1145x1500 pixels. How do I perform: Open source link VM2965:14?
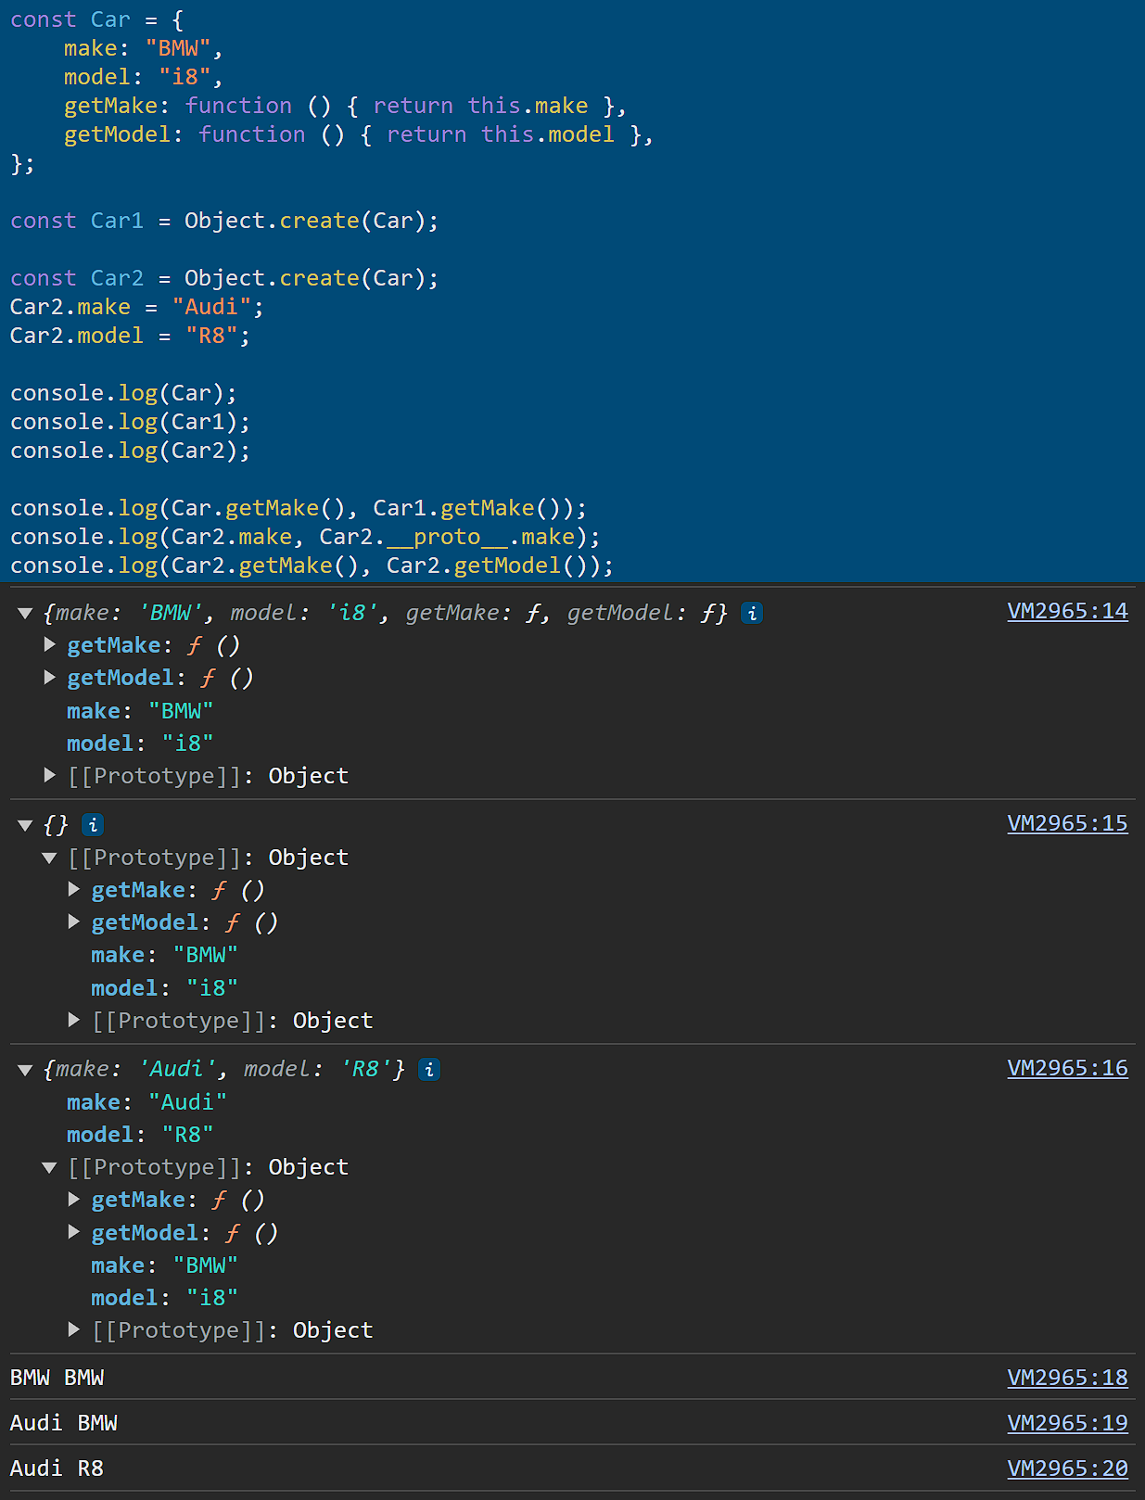[1067, 611]
